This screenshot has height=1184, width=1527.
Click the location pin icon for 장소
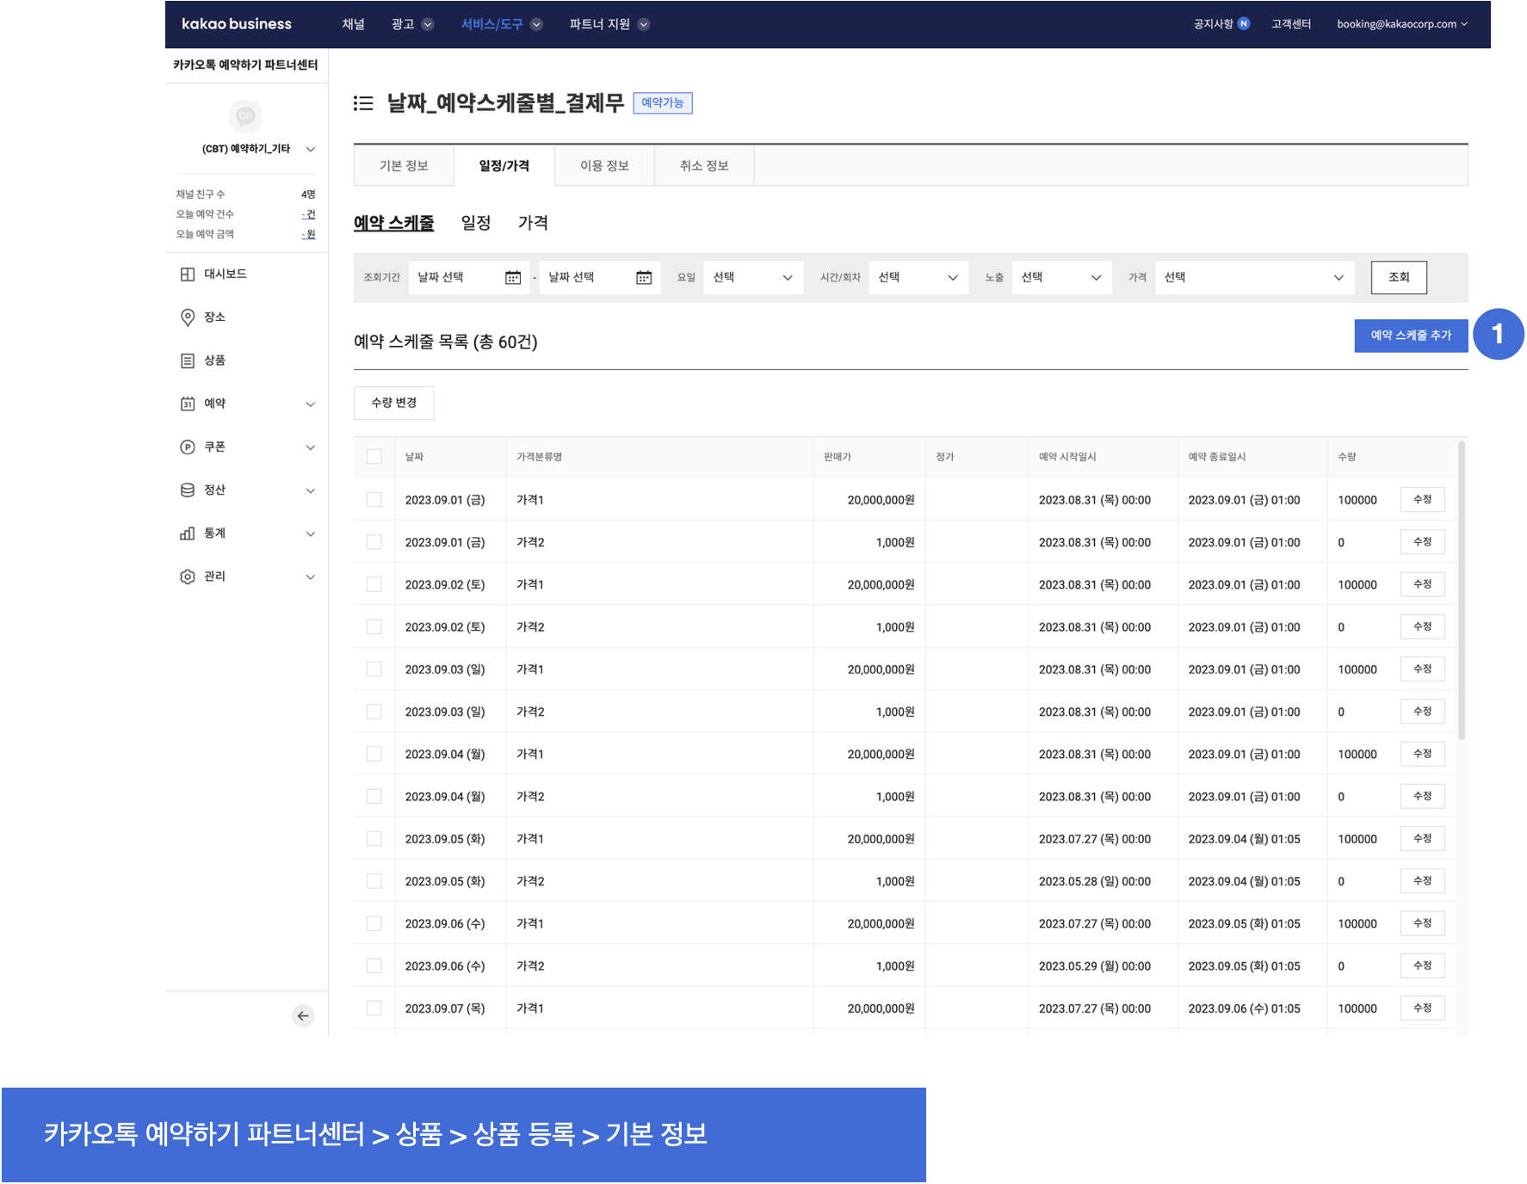[188, 318]
